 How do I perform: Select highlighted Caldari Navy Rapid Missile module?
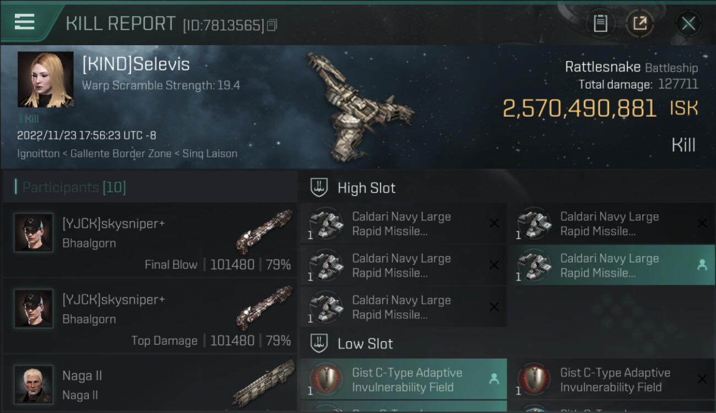pyautogui.click(x=611, y=265)
